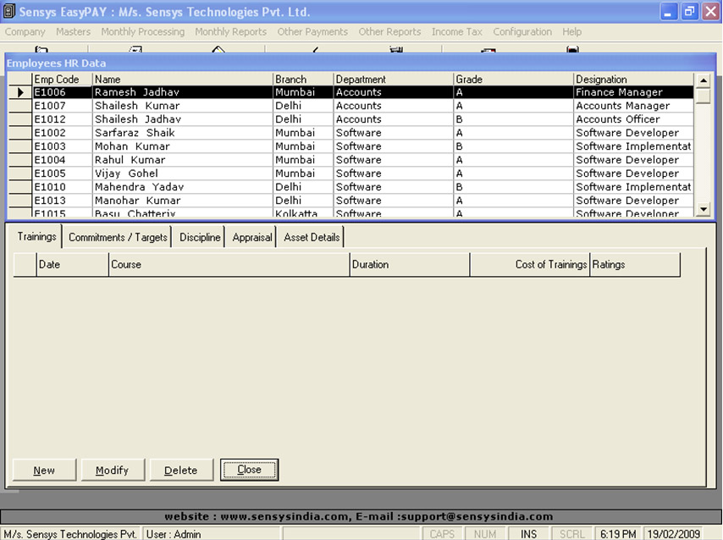723x540 pixels.
Task: Click the Grade column header
Action: click(514, 80)
